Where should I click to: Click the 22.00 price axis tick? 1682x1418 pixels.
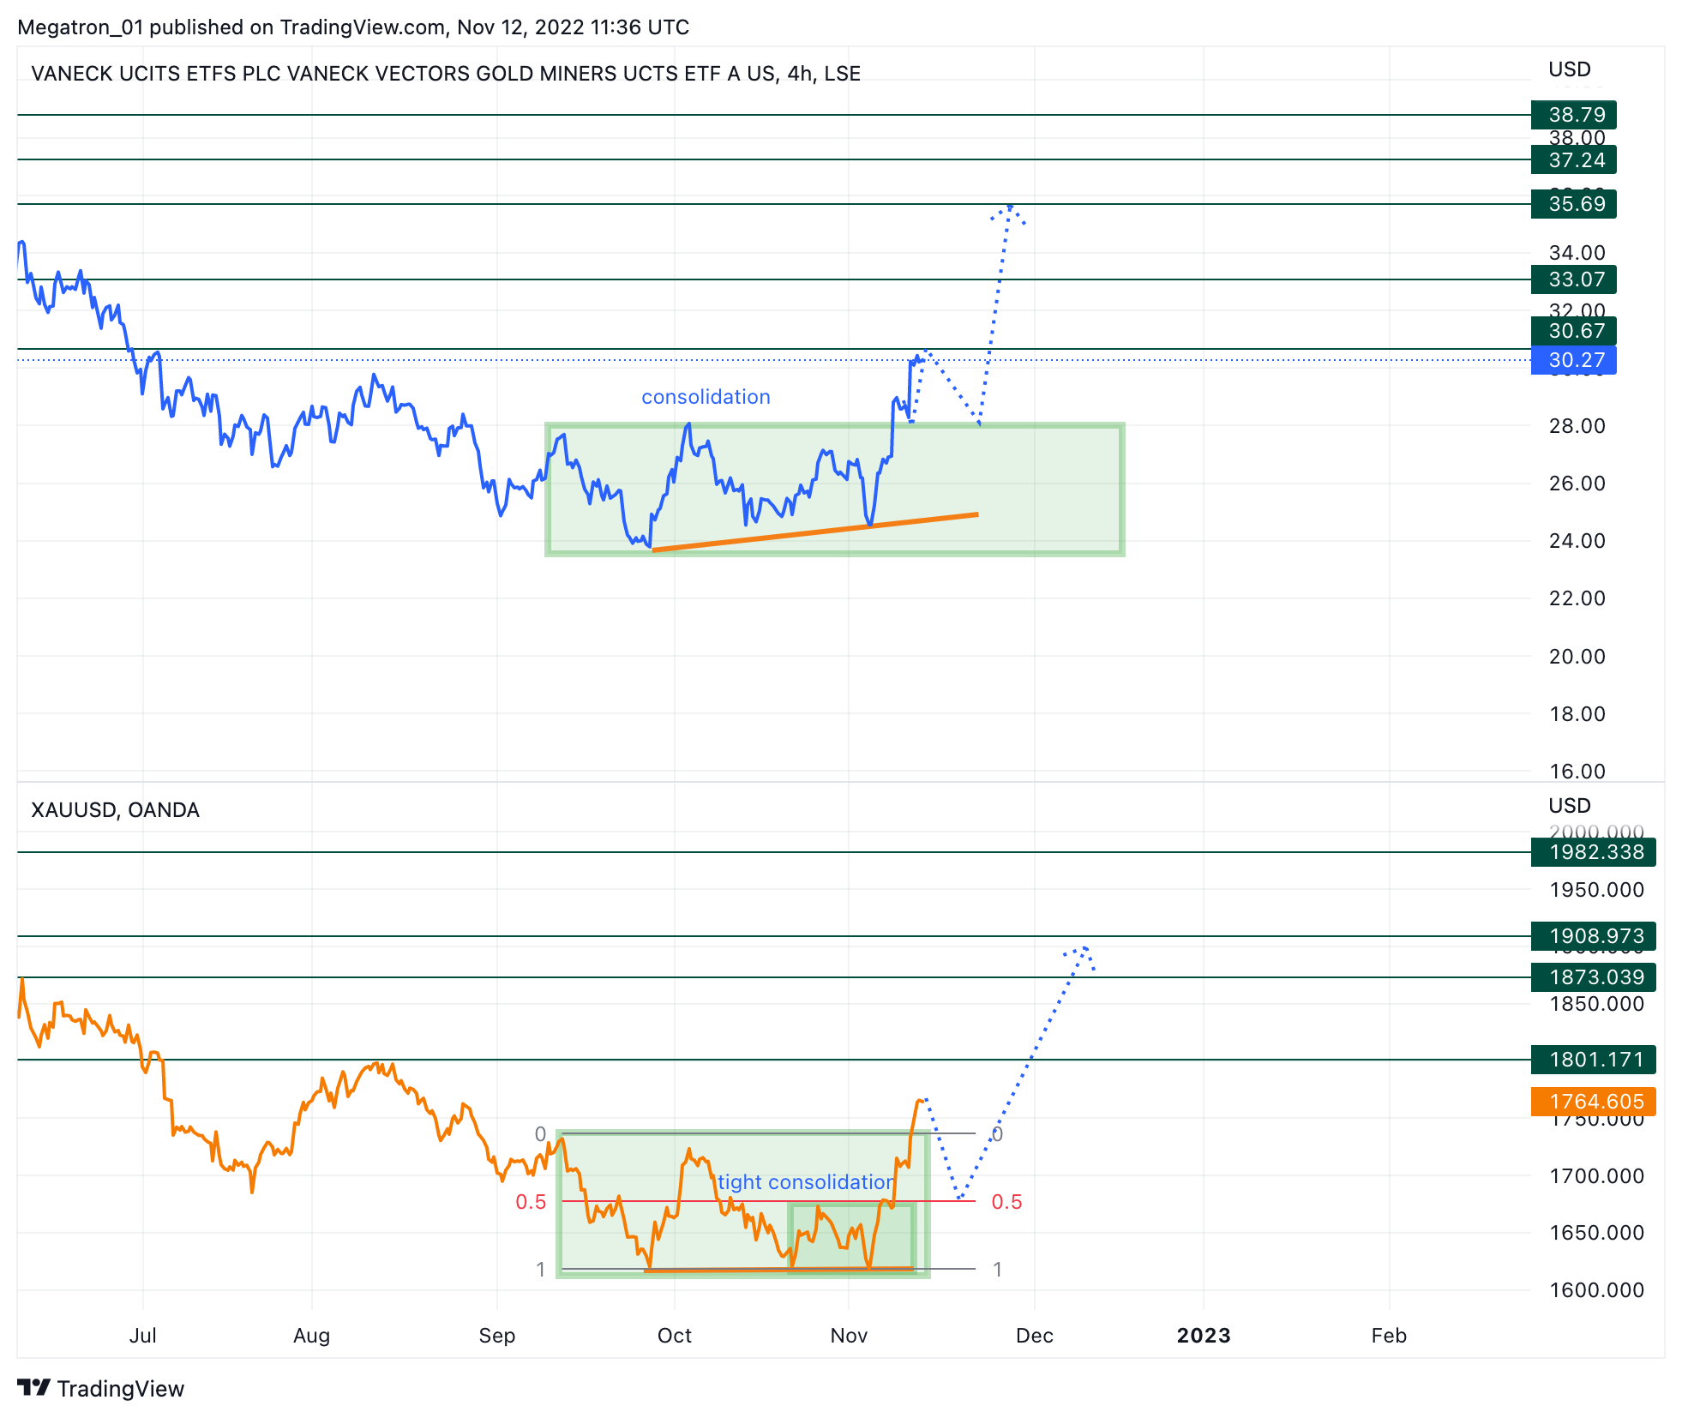(x=1577, y=598)
